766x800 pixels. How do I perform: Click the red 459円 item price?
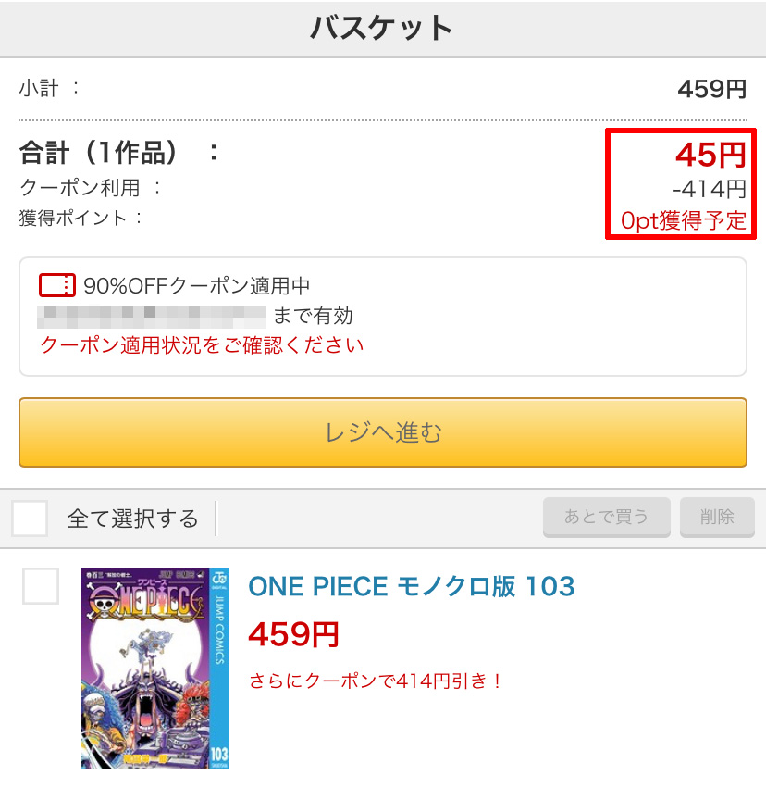tap(294, 634)
